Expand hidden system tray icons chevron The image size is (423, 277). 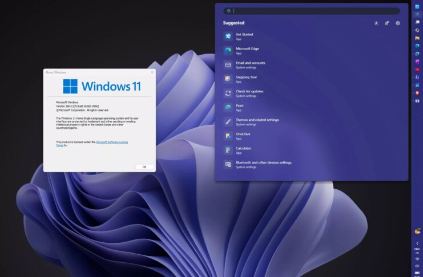417,243
